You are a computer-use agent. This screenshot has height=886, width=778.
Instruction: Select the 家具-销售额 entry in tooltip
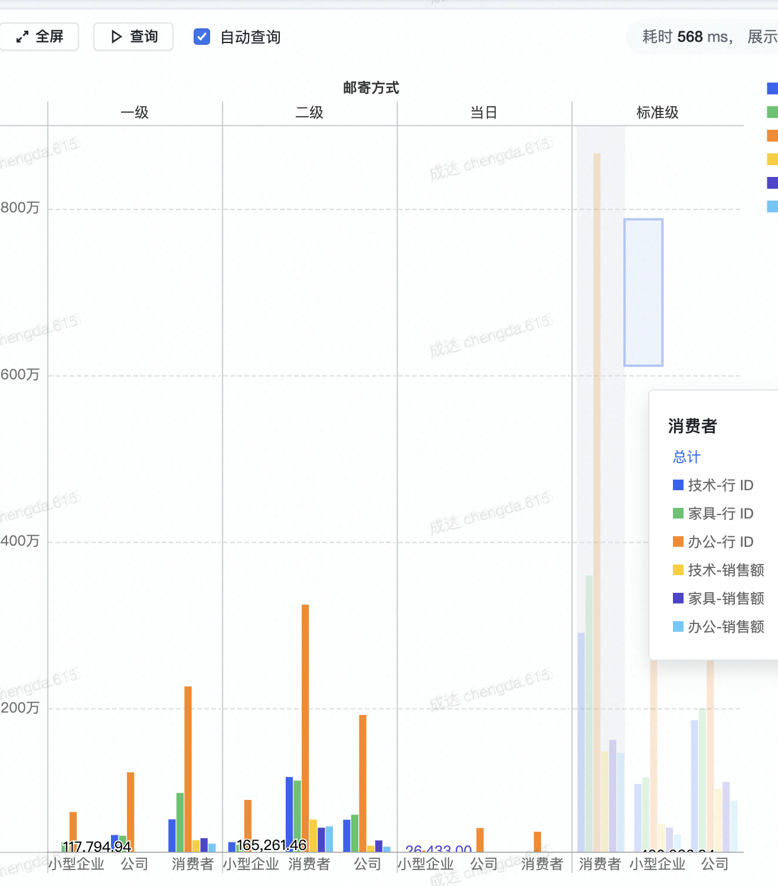pos(726,599)
